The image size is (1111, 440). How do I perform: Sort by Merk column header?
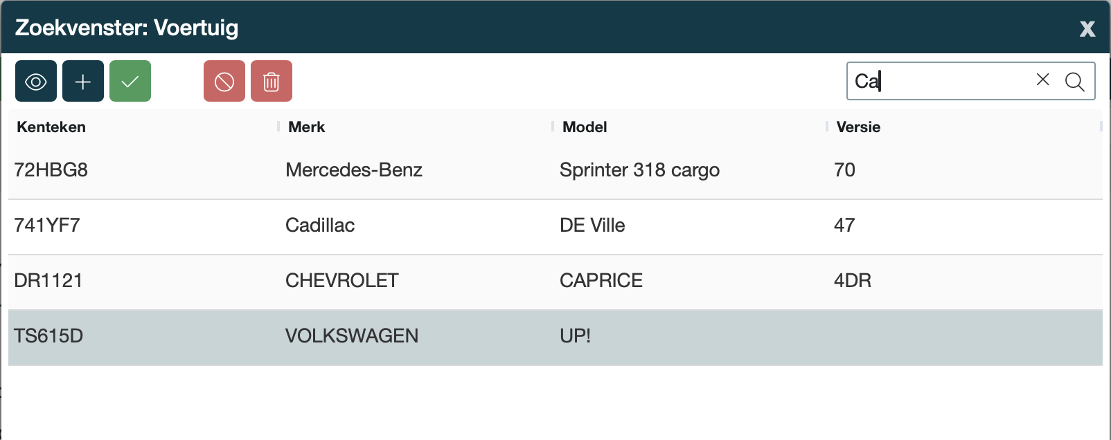coord(307,127)
